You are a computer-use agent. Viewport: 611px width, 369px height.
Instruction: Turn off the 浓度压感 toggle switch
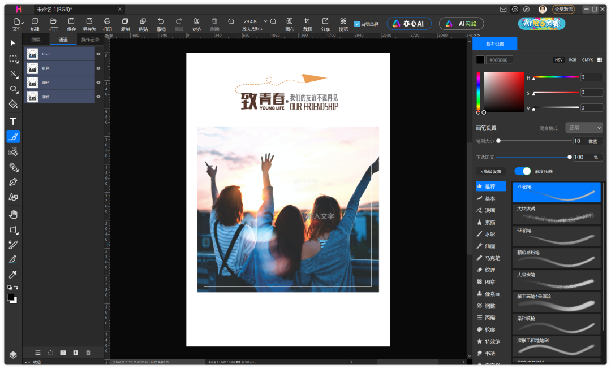point(522,171)
